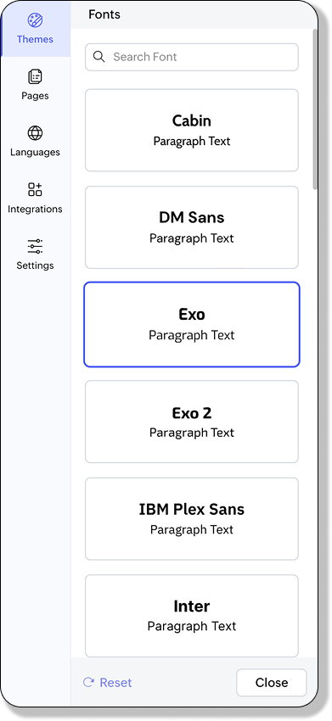The image size is (332, 721).
Task: Click the Reset circular arrow icon
Action: click(88, 682)
